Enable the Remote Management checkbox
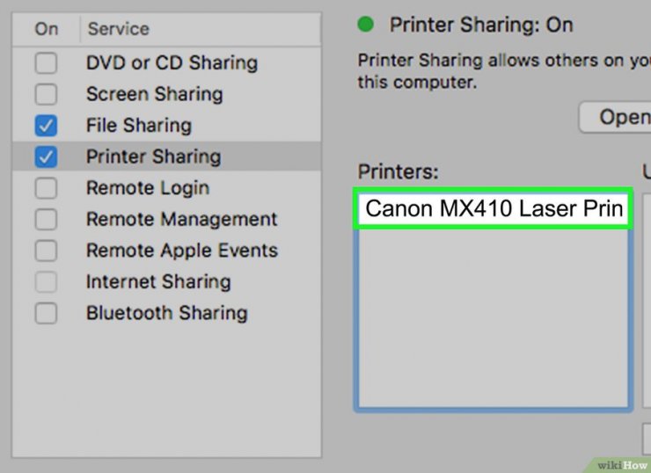Viewport: 651px width, 473px height. [46, 220]
